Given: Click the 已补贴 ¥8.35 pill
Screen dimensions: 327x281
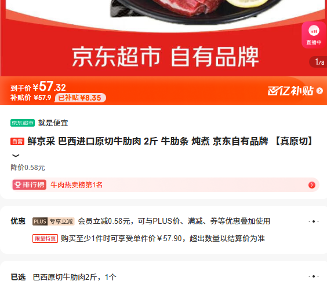Looking at the screenshot, I should click(80, 98).
